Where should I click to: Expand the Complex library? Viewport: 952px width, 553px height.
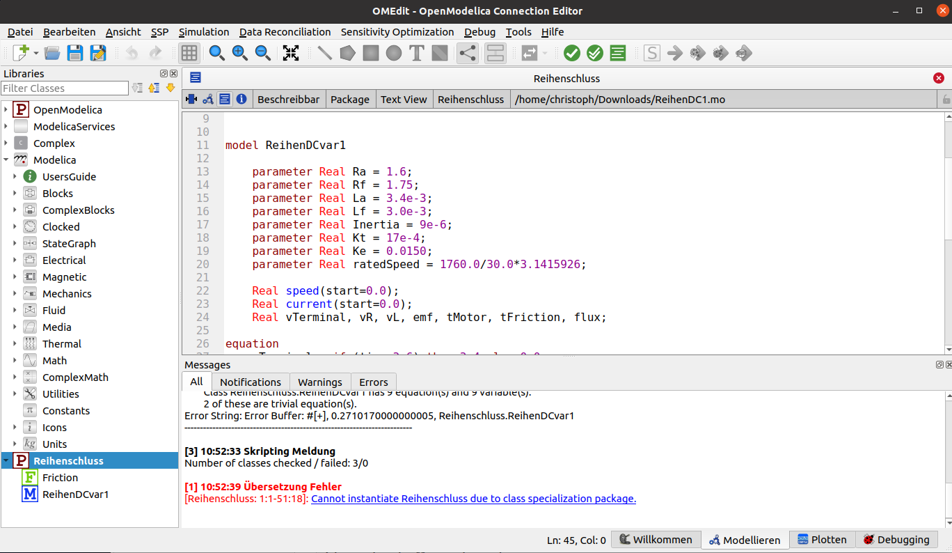pos(6,143)
